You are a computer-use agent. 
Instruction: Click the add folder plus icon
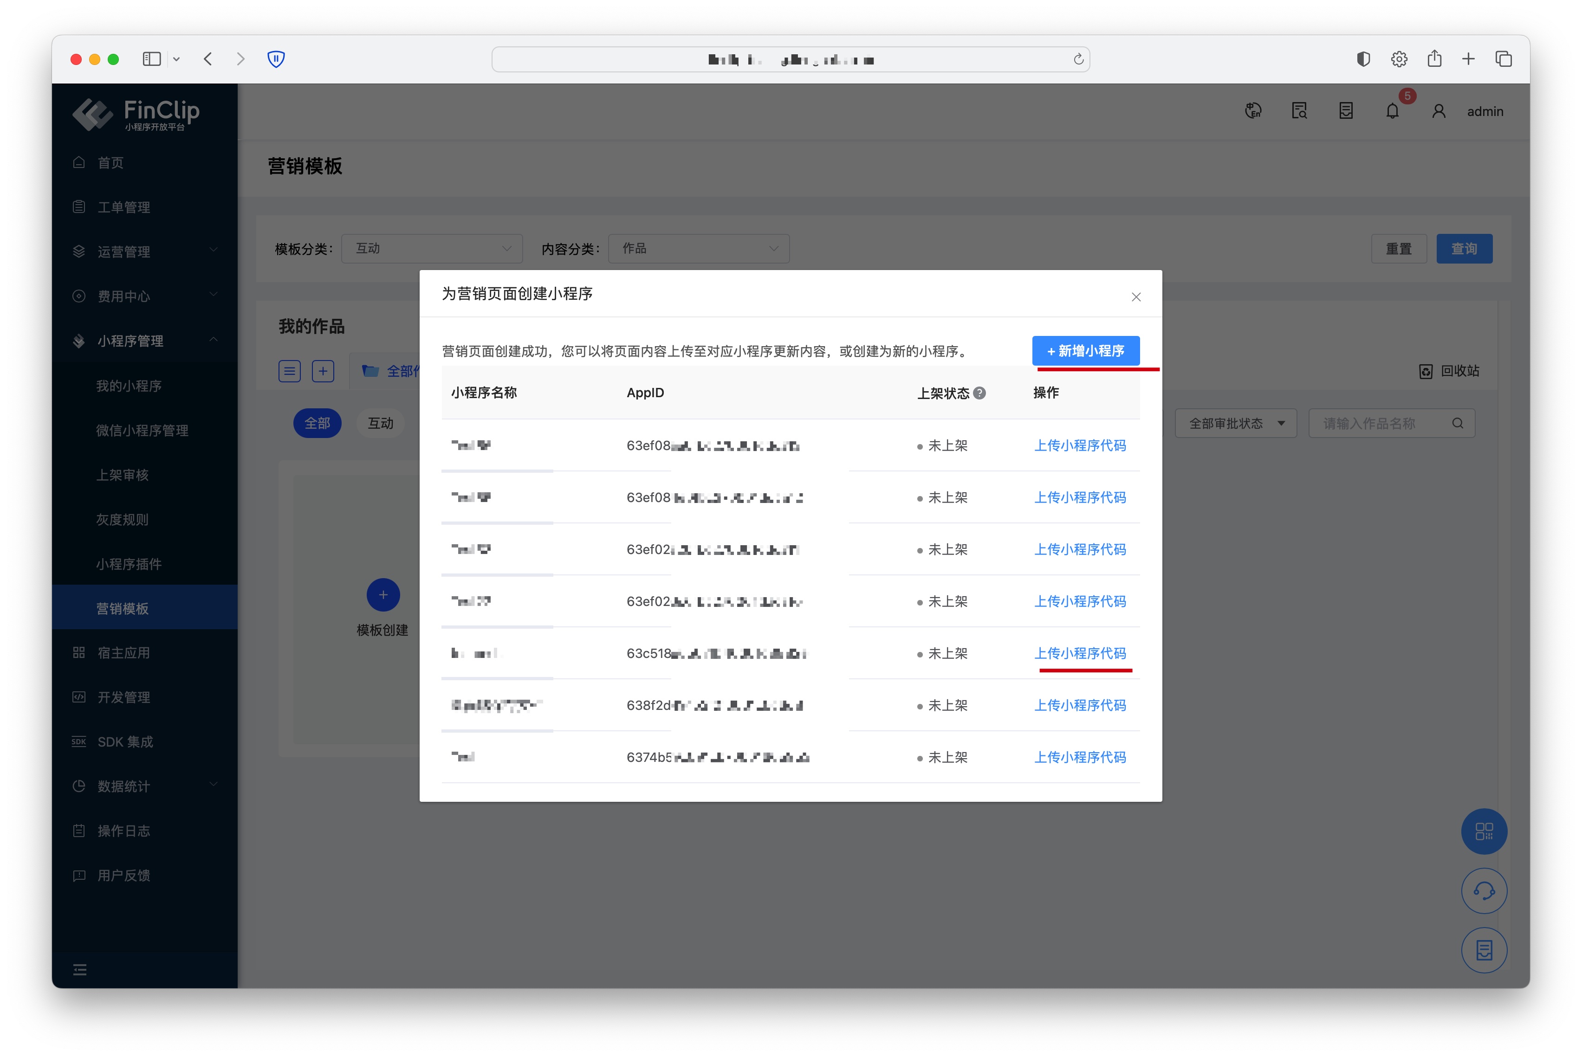323,371
